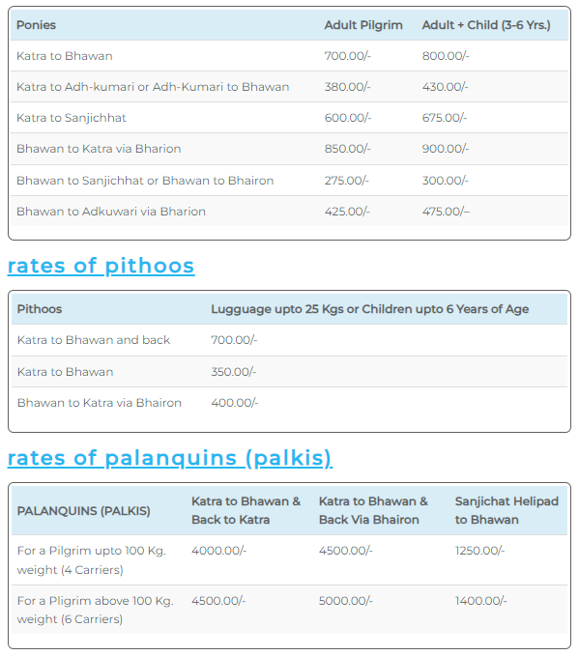Image resolution: width=579 pixels, height=656 pixels.
Task: Select the Katra to Sanjichhat row label
Action: click(72, 118)
